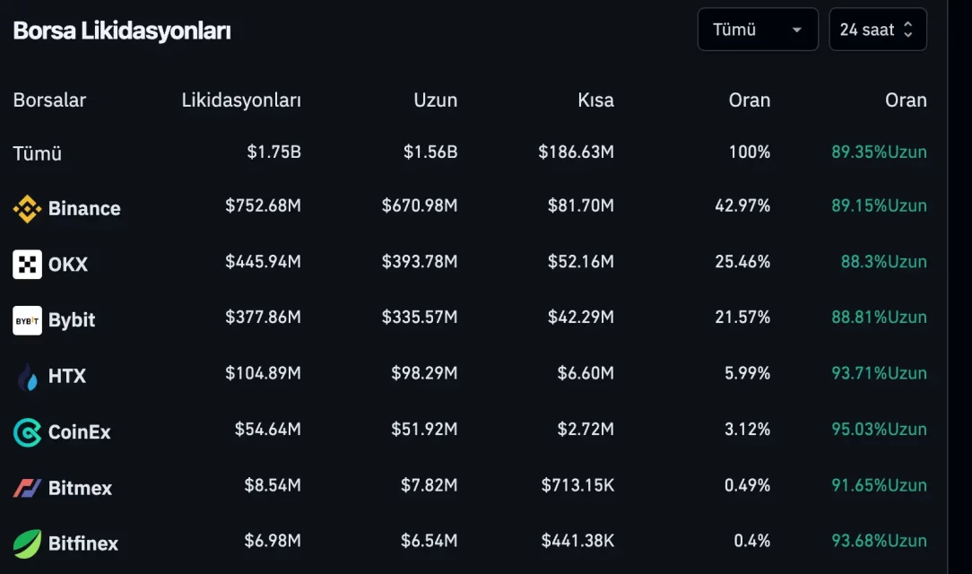Sort by Uzun column header
Image resolution: width=972 pixels, height=574 pixels.
click(x=435, y=100)
